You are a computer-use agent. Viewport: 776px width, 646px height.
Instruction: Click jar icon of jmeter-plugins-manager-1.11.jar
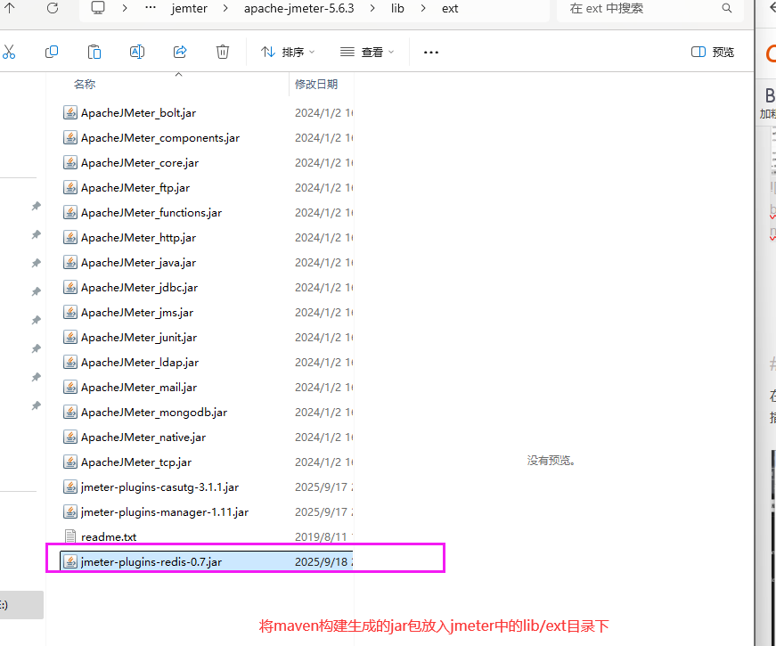click(70, 511)
